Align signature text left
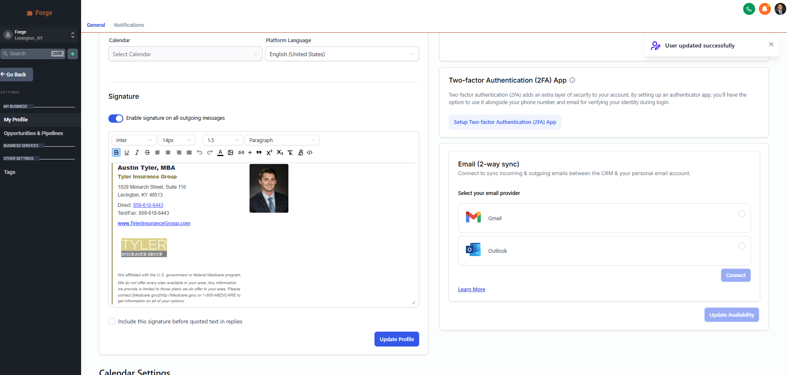The image size is (787, 375). pyautogui.click(x=158, y=152)
